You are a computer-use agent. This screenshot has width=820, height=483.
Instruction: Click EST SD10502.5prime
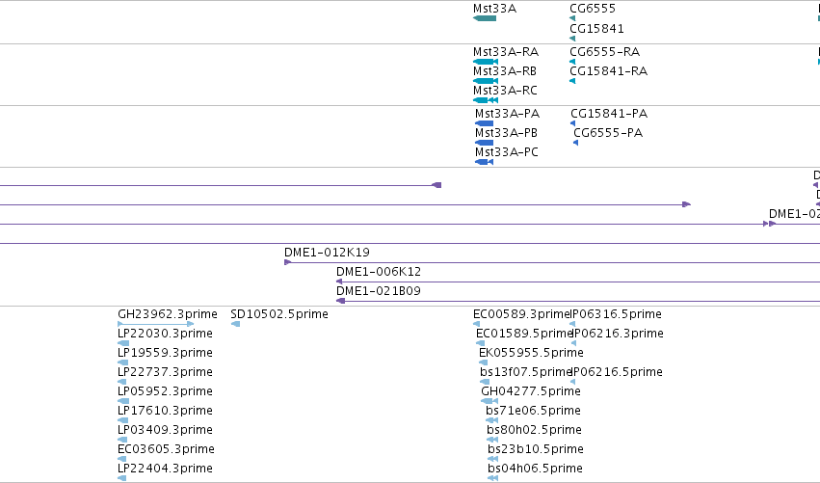(279, 314)
